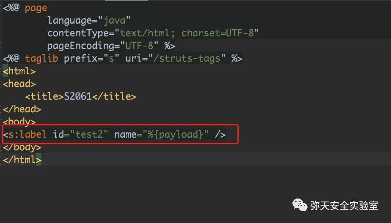
Task: Collapse the body tag fold marker
Action: 1,122
